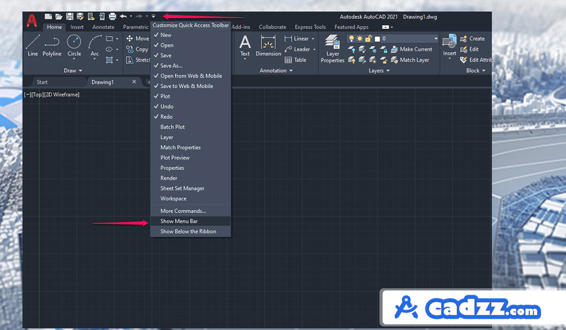The image size is (566, 330).
Task: Open the layer name combo box dropdown
Action: pyautogui.click(x=436, y=38)
